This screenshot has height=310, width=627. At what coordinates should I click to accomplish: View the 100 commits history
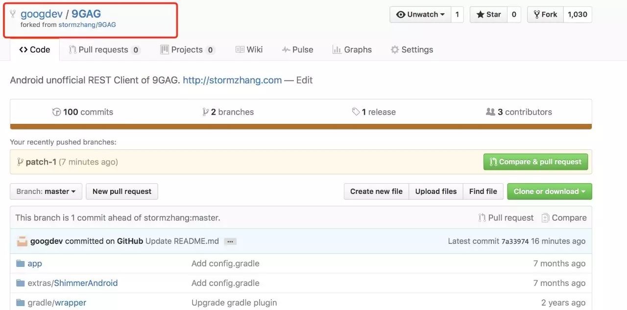[x=83, y=112]
